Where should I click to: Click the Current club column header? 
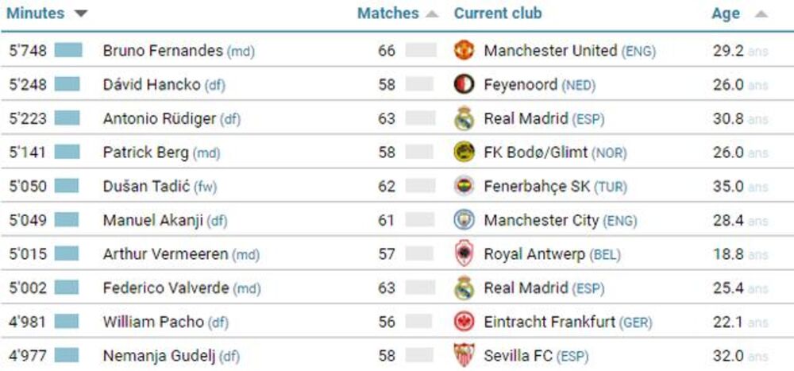[498, 14]
